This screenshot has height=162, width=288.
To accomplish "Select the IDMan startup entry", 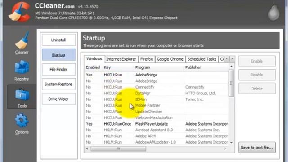I will coord(157,99).
